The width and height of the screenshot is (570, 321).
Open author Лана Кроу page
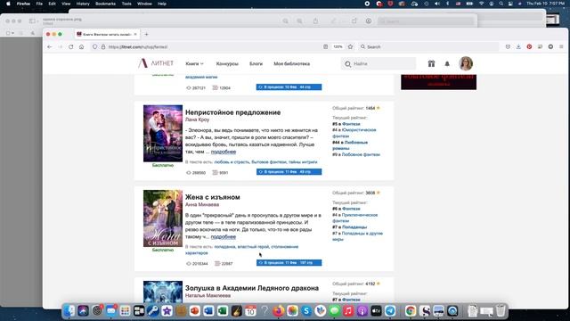[x=197, y=119]
